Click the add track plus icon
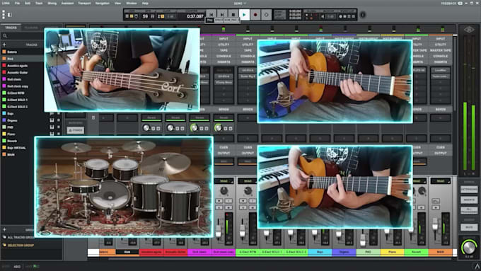 coord(4,45)
